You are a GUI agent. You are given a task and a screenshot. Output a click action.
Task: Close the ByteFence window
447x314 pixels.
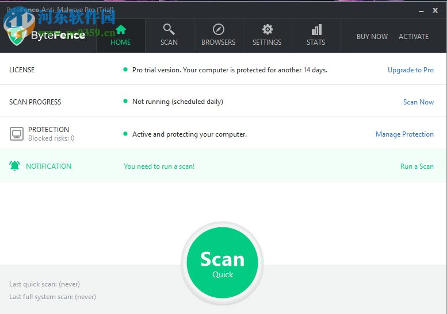[435, 10]
